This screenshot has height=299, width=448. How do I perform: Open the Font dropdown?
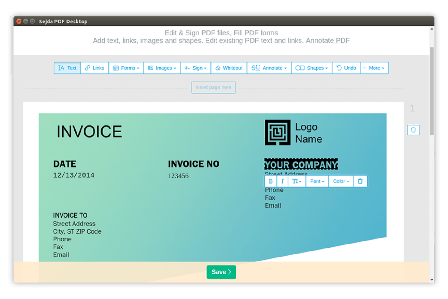pyautogui.click(x=317, y=181)
